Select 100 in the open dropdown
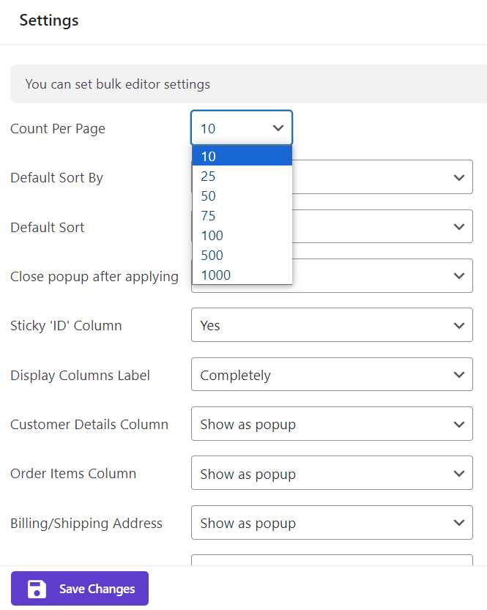 click(x=242, y=236)
